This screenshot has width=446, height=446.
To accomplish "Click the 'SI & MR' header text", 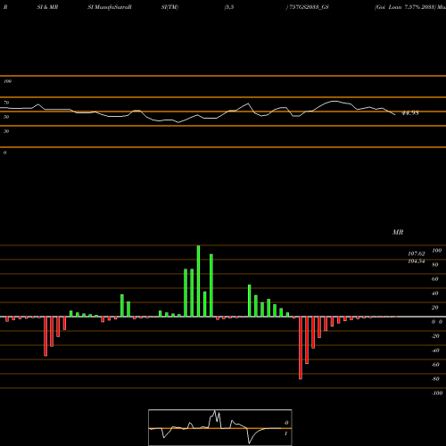I will 47,7.
